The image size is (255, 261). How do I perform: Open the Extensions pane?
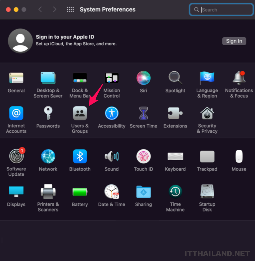175,113
